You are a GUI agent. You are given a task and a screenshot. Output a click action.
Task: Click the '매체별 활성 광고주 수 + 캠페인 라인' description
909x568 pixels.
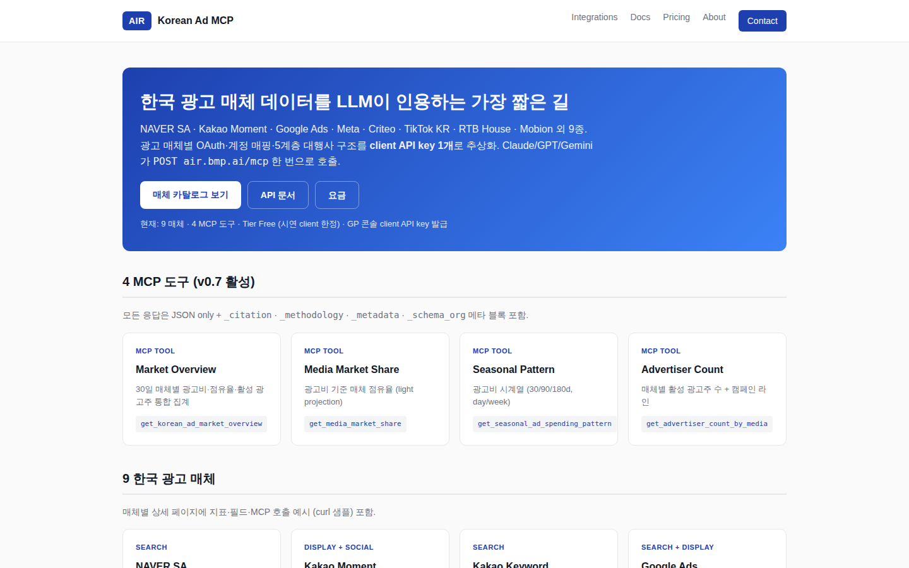[704, 396]
